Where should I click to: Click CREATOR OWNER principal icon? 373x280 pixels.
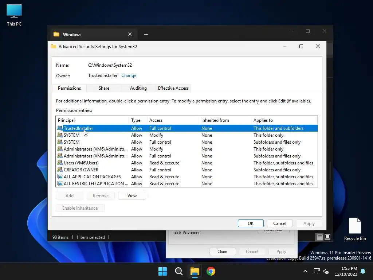60,170
